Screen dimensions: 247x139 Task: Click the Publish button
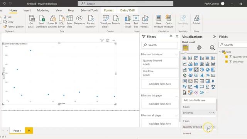click(196, 20)
